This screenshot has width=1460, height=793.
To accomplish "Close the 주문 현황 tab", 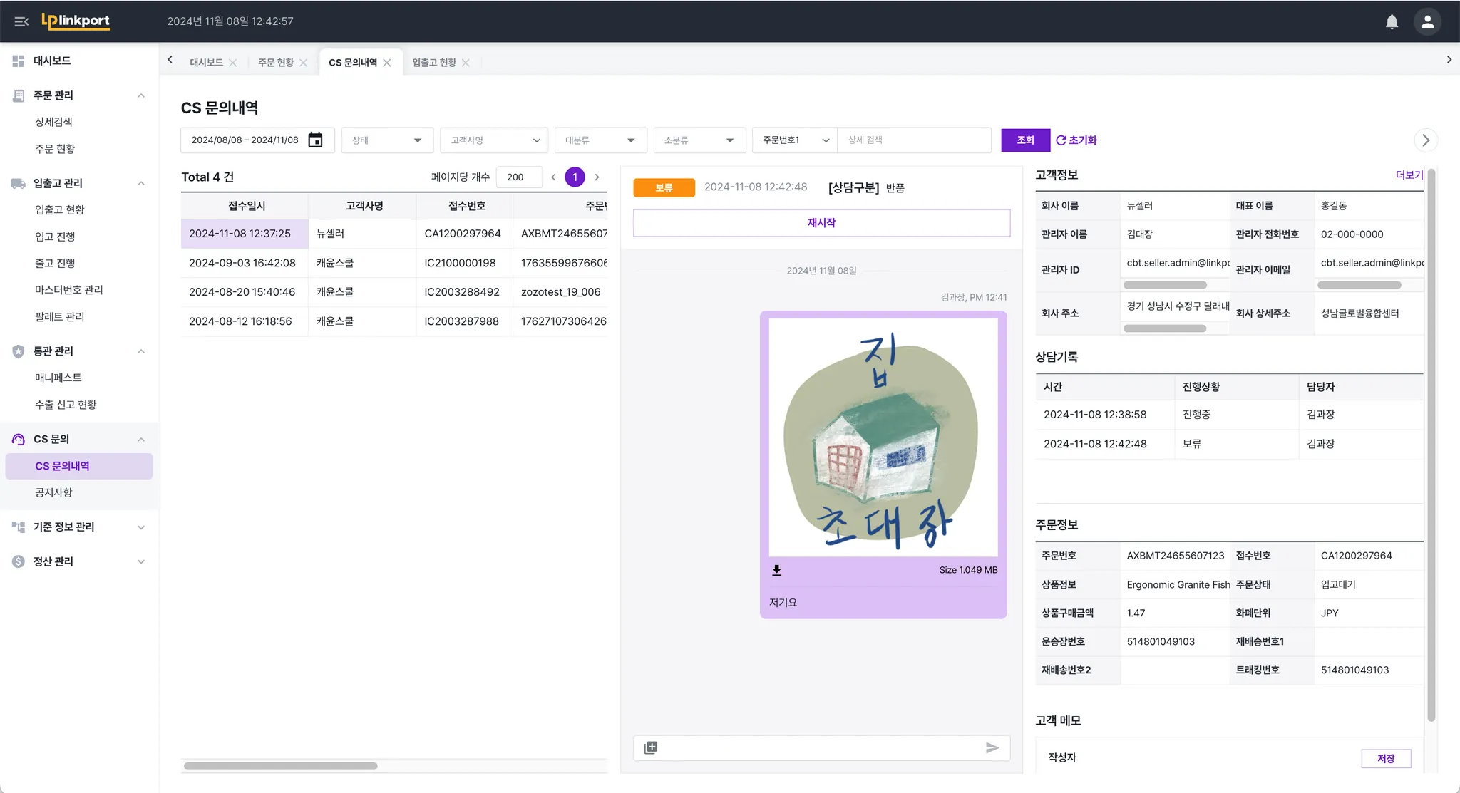I will pyautogui.click(x=304, y=63).
